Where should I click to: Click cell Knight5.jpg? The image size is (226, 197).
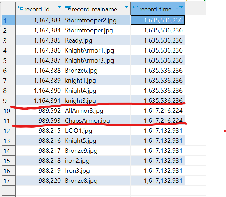point(97,141)
